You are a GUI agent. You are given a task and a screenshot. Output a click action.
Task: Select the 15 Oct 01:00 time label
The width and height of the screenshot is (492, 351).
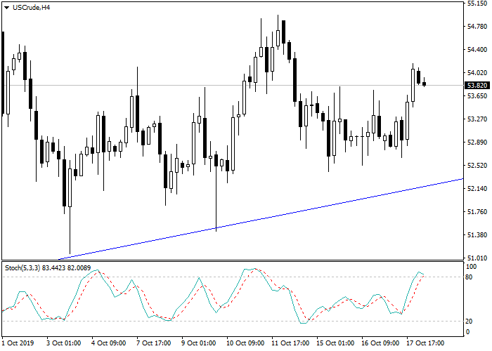335,343
